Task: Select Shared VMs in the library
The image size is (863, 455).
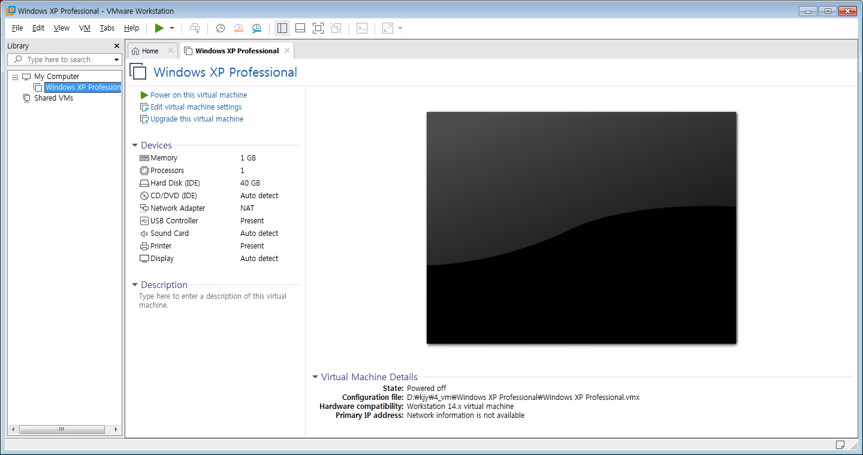Action: [53, 98]
